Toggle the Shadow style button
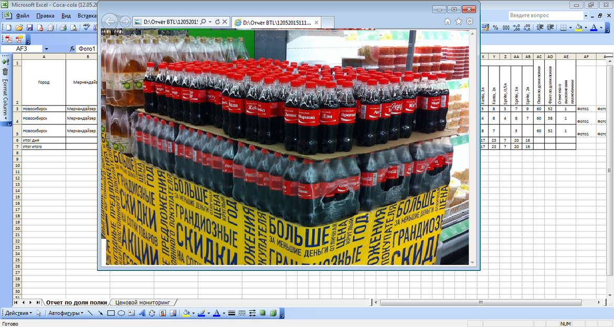The image size is (614, 327). coord(262,313)
